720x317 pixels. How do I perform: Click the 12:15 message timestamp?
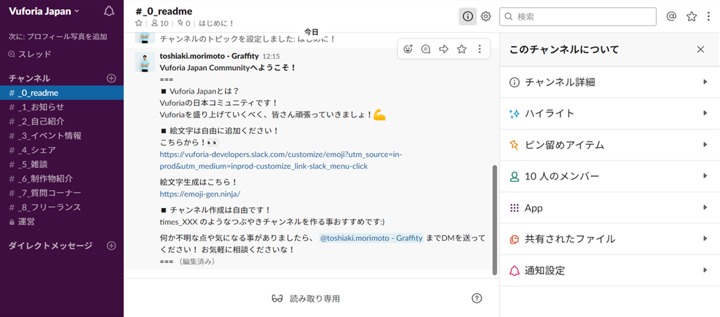click(271, 56)
